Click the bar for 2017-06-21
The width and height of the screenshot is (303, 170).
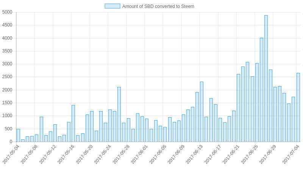point(238,108)
